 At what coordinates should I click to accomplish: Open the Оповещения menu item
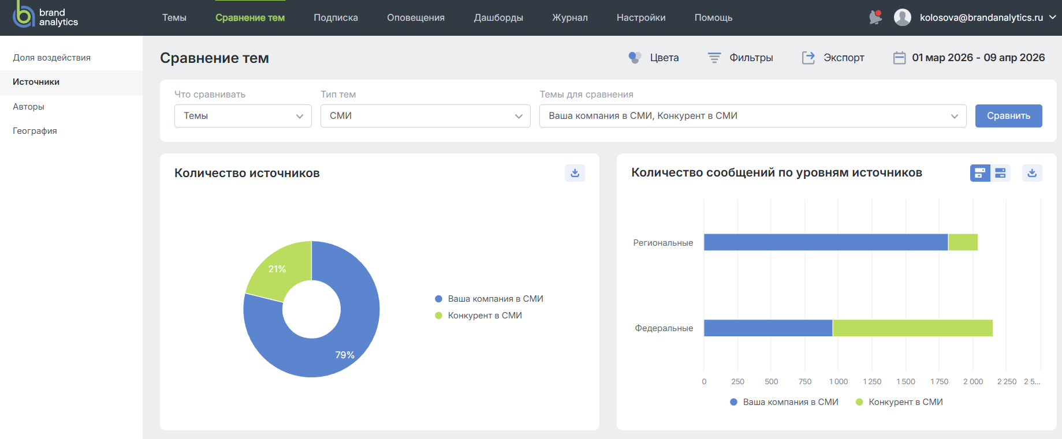[x=416, y=18]
